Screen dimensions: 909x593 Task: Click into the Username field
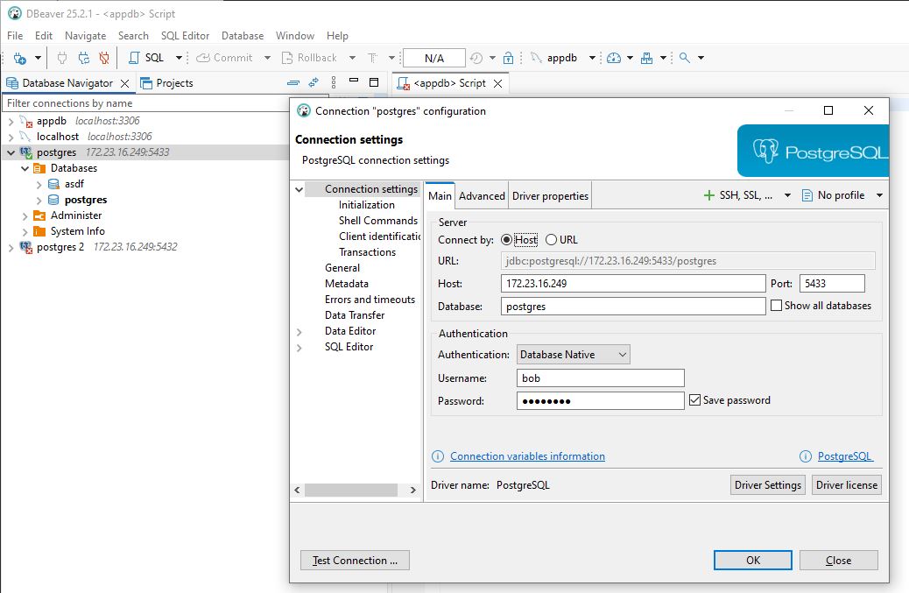tap(600, 378)
